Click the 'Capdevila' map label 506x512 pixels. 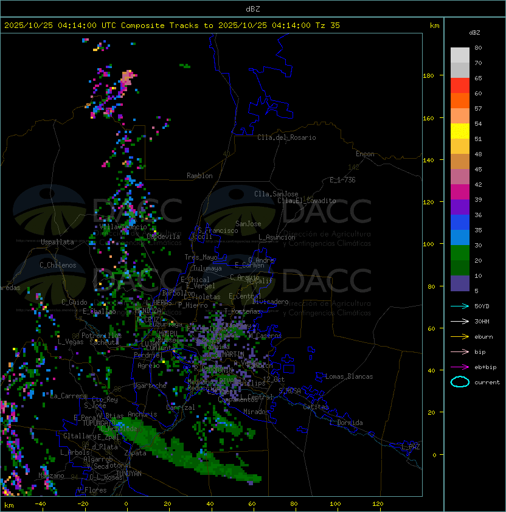click(x=164, y=237)
